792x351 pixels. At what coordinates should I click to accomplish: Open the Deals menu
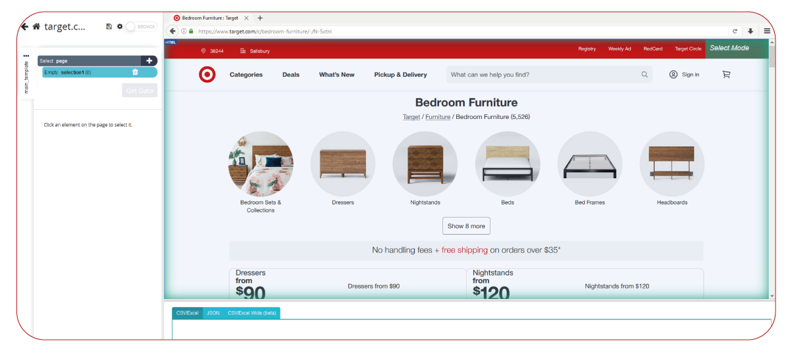pyautogui.click(x=291, y=75)
